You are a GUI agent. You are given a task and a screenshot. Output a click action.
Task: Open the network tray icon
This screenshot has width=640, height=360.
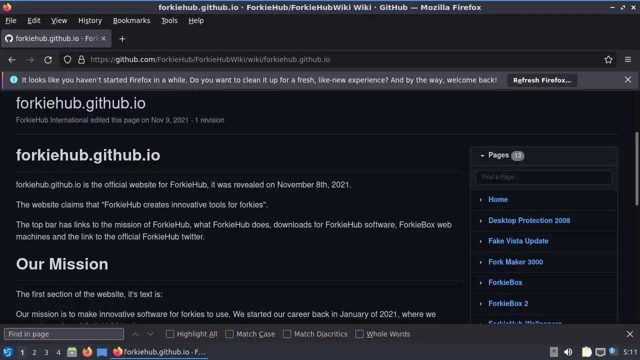tap(600, 352)
